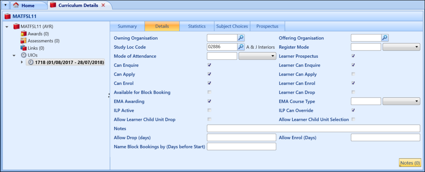
Task: Open the Register Mode dropdown
Action: [x=402, y=47]
